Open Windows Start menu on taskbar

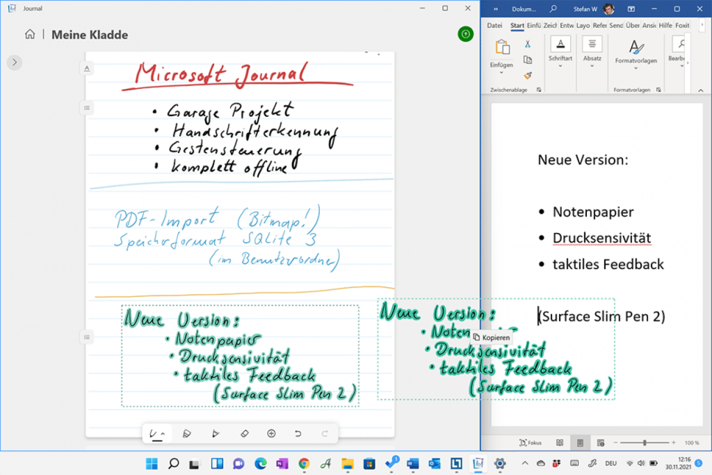click(x=152, y=463)
